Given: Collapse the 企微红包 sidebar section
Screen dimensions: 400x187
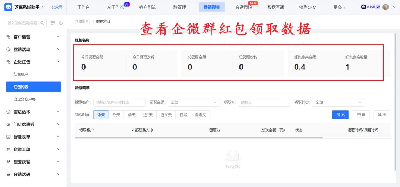Looking at the screenshot, I should [x=58, y=62].
